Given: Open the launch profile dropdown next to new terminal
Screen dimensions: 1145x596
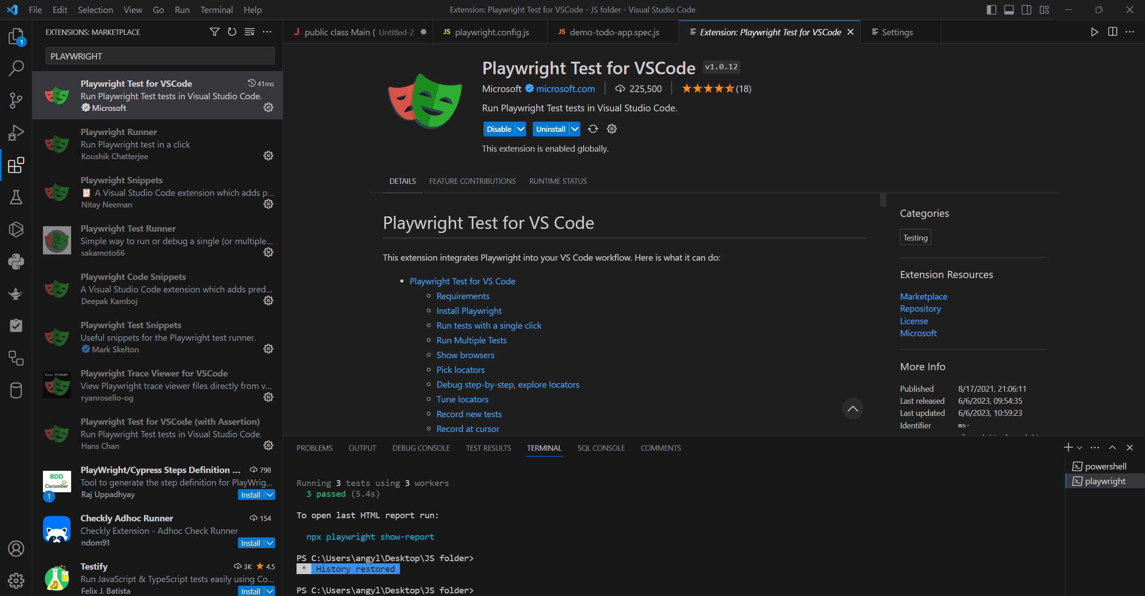Looking at the screenshot, I should 1079,447.
